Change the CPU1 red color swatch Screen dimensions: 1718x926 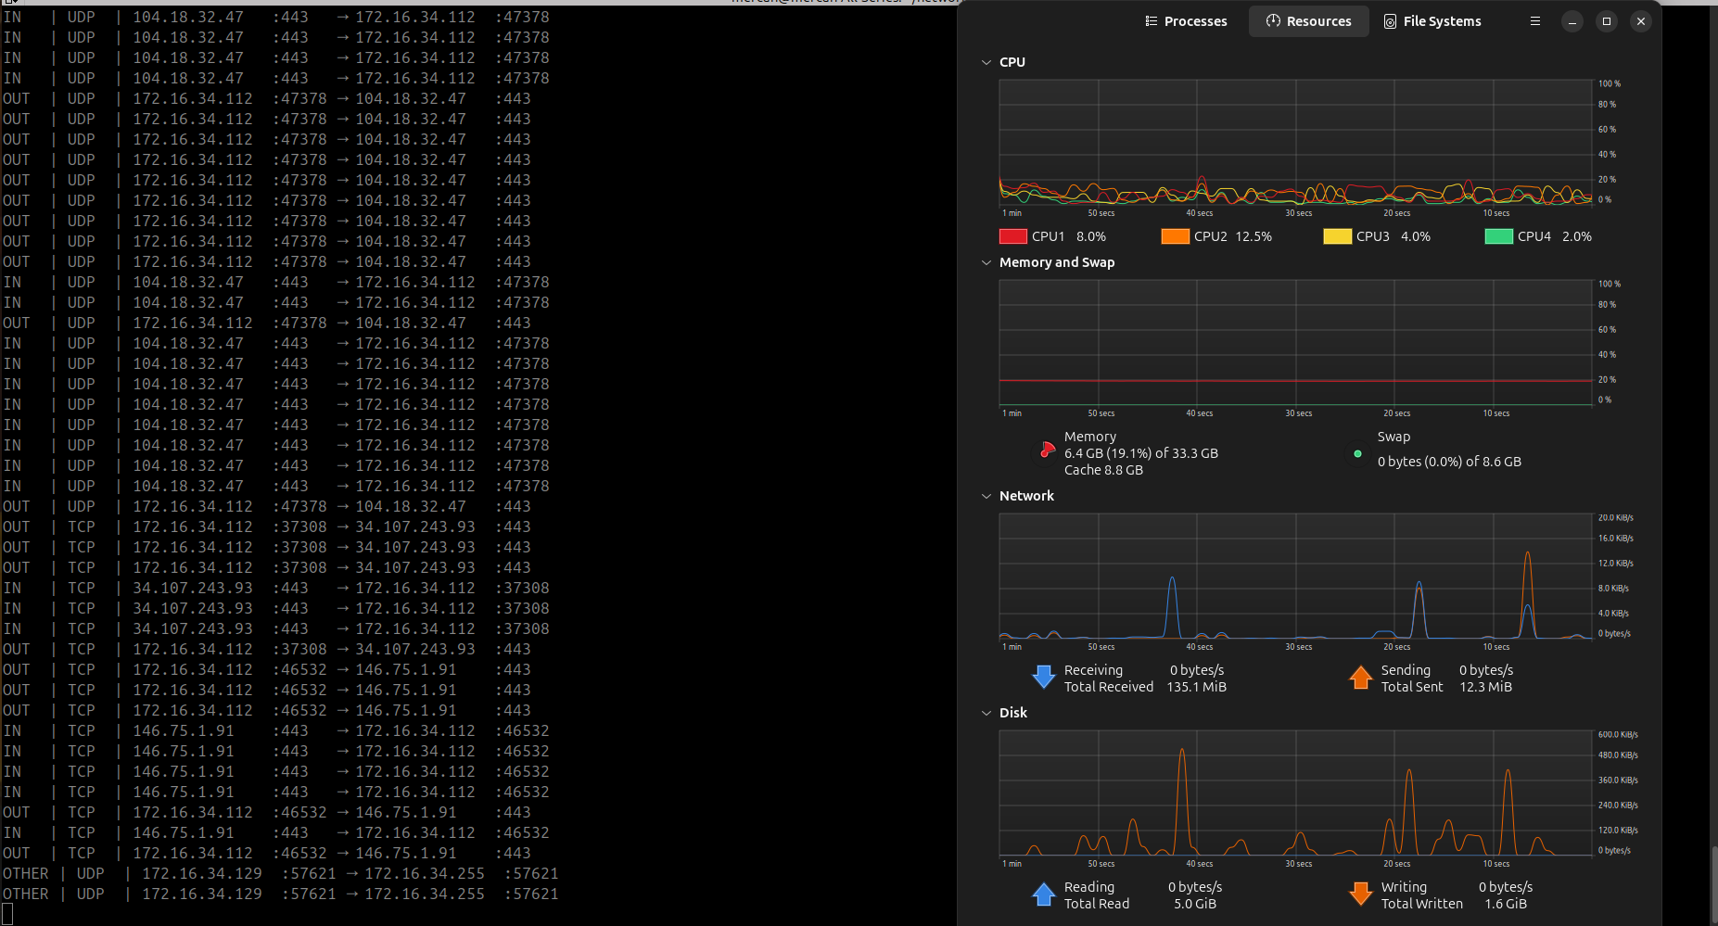click(x=1012, y=236)
